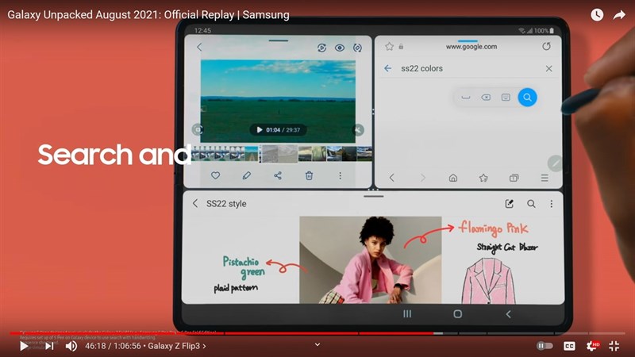This screenshot has width=635, height=357.
Task: Delete the gallery item with trash icon
Action: pos(309,175)
